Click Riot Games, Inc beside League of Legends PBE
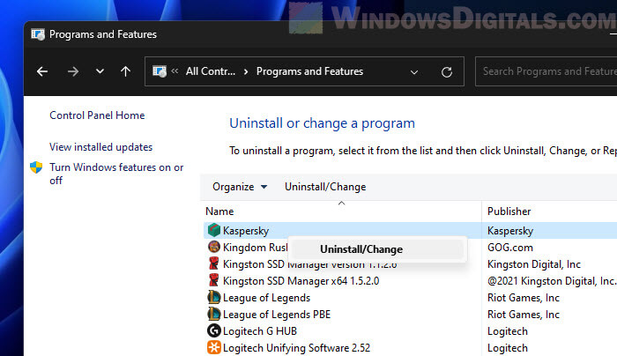This screenshot has height=356, width=617. tap(524, 315)
